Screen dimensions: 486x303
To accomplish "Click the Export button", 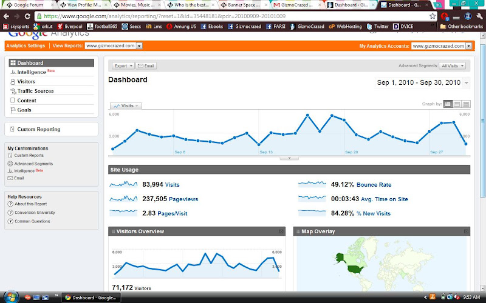I will (123, 66).
